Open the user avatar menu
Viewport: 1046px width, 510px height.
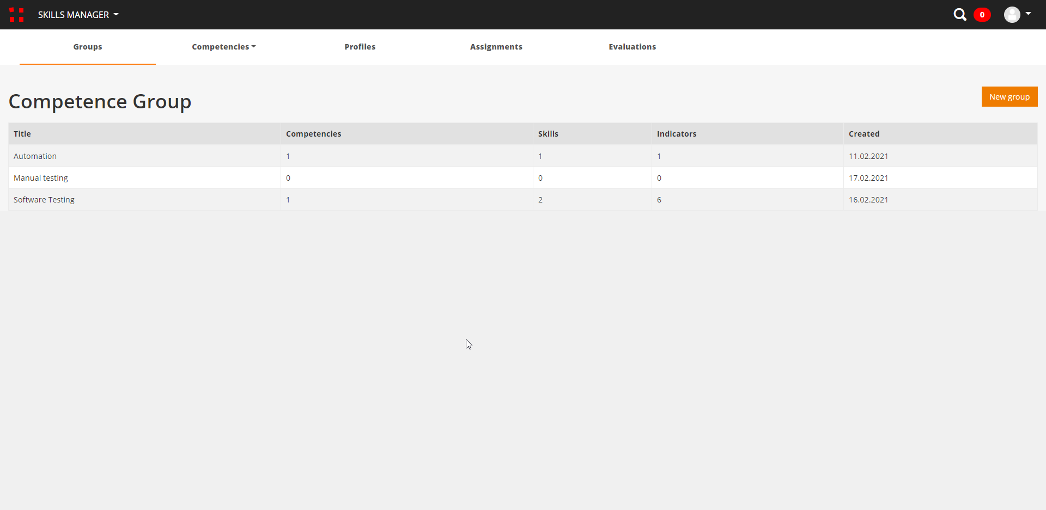point(1012,15)
